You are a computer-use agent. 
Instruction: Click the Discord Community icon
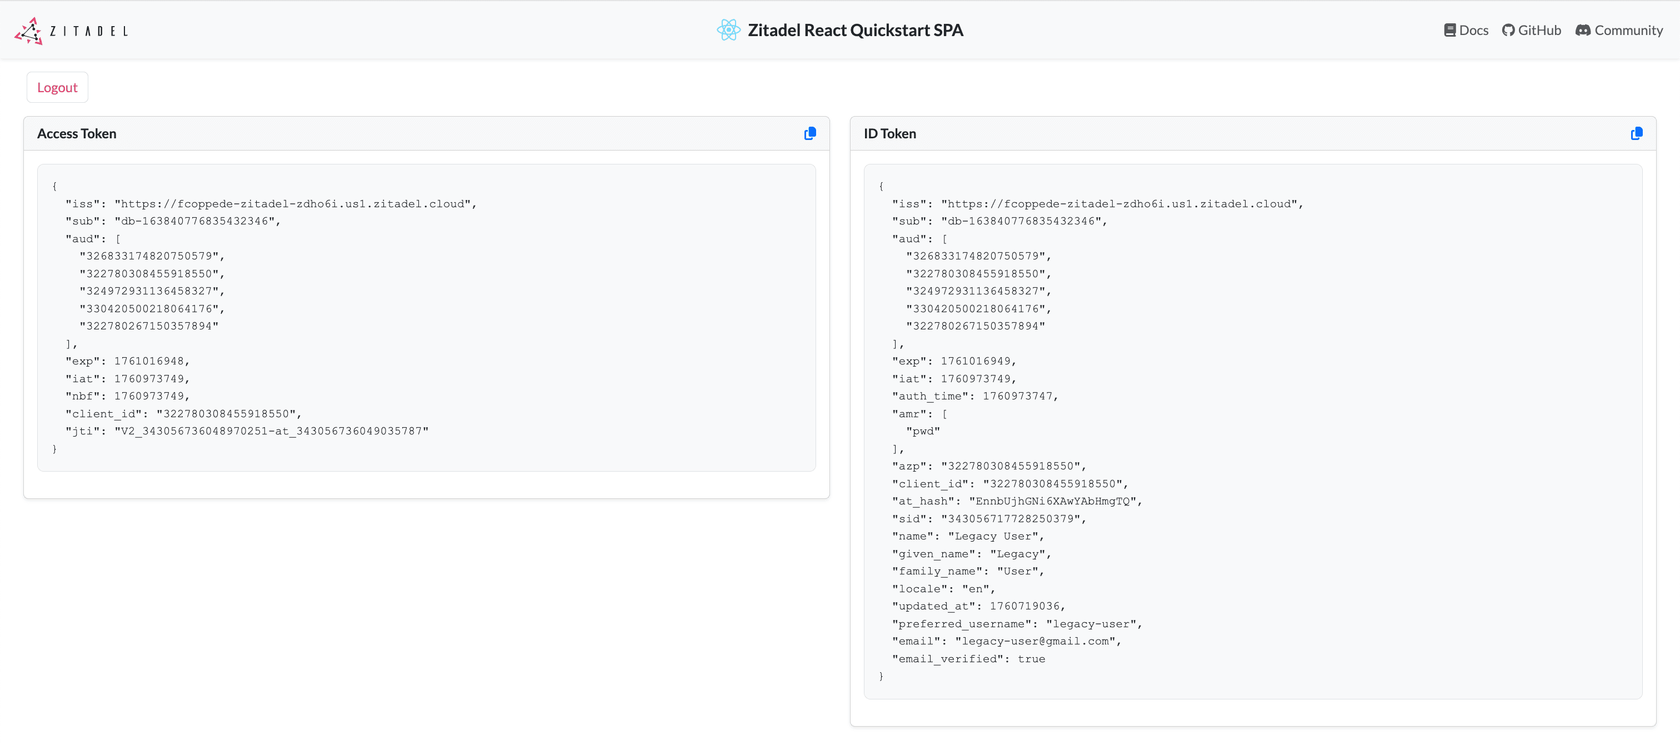[1583, 30]
